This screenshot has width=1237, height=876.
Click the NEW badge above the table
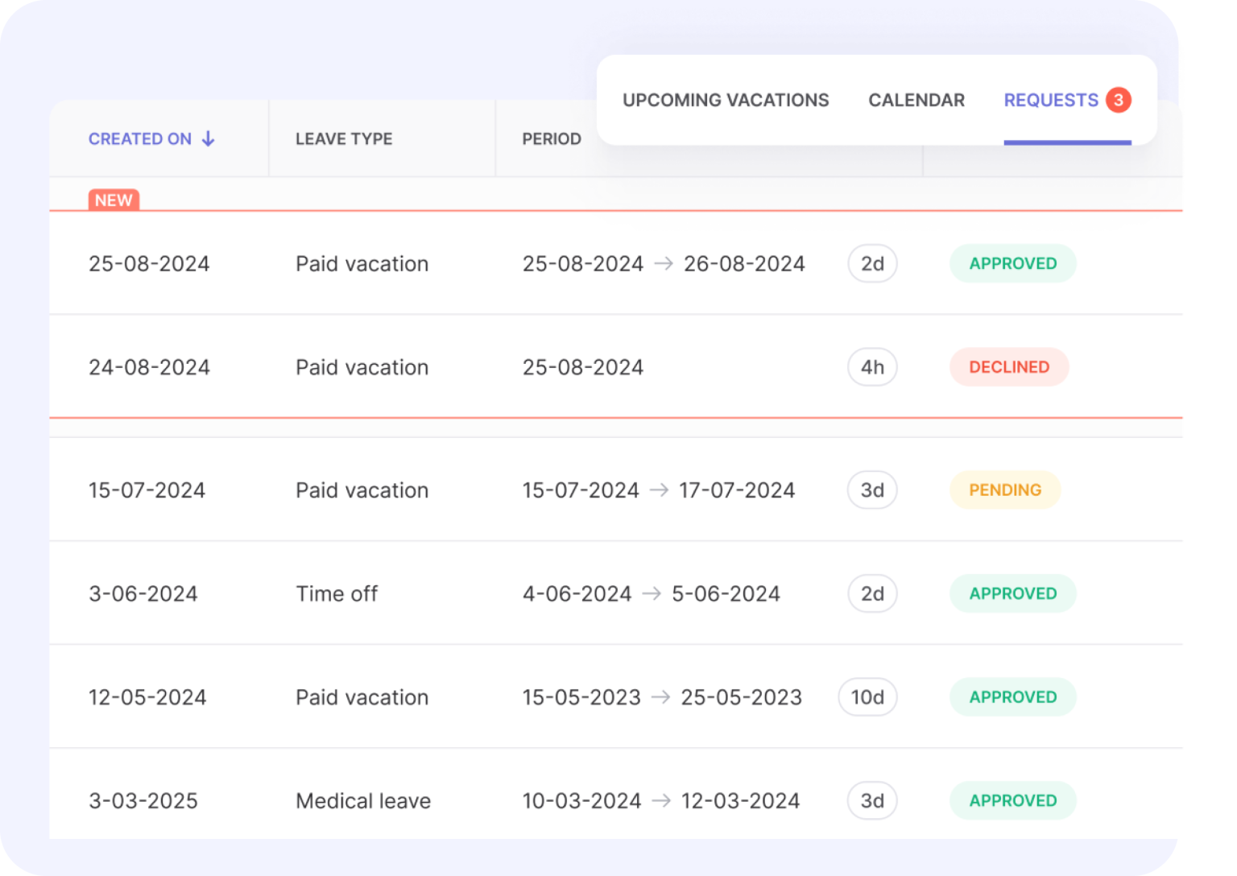[114, 200]
